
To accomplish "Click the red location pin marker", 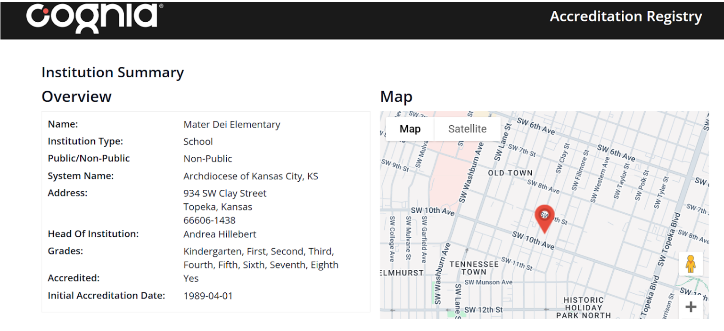I will 544,217.
